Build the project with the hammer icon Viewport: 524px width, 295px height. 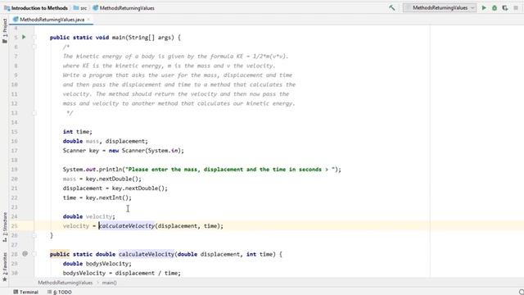(x=391, y=7)
